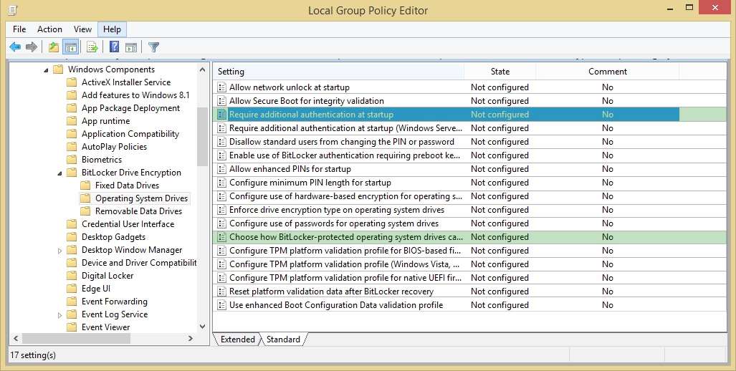Select Event Forwarding in the tree
Screen dimensions: 736x371
click(115, 302)
